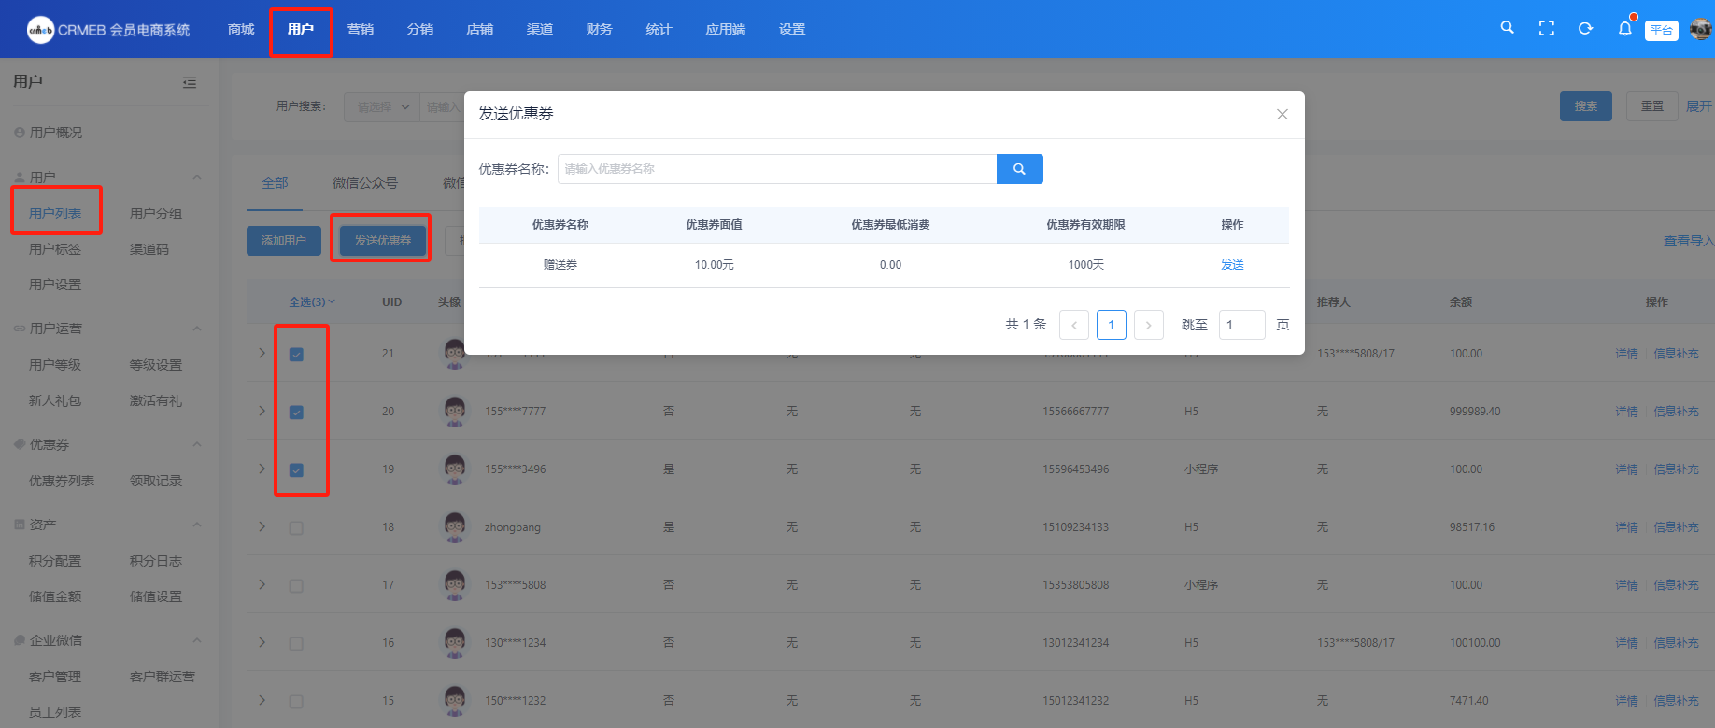
Task: Check the checkbox for user zhongbang
Action: [x=296, y=528]
